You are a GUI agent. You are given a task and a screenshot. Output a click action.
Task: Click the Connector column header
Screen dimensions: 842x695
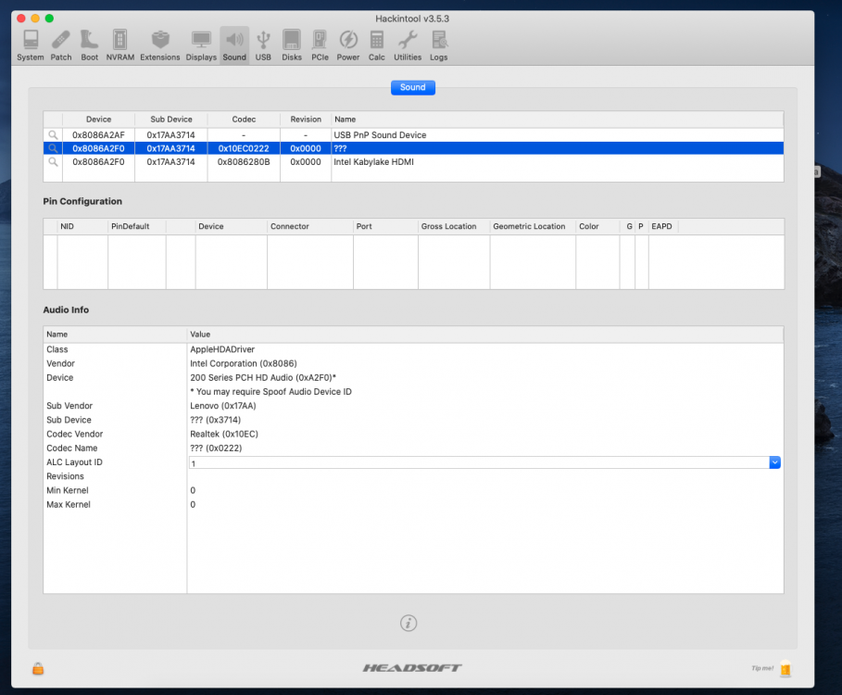[x=309, y=226]
